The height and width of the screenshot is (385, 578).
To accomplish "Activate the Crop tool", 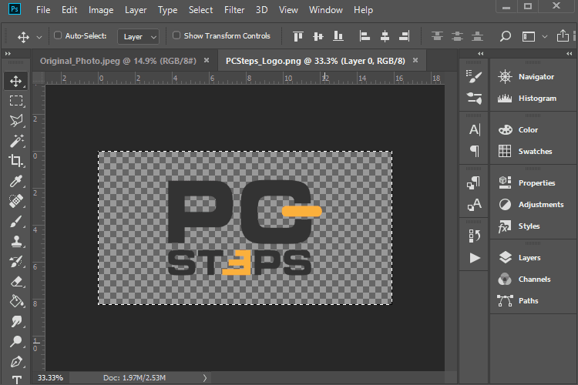I will tap(16, 161).
